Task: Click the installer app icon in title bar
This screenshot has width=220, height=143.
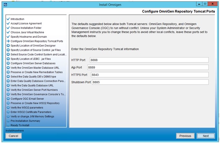Action: click(x=5, y=5)
